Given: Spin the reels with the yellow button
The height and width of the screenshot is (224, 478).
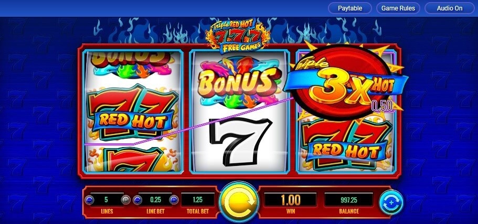Looking at the screenshot, I should tap(239, 202).
